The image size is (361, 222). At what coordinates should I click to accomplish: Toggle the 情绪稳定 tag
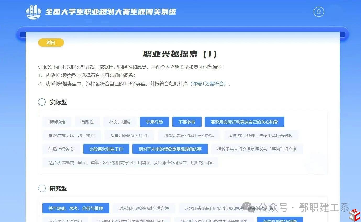[x=57, y=122]
